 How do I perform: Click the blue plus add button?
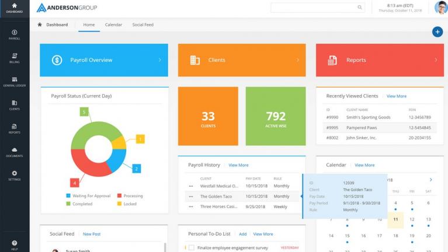click(x=437, y=32)
